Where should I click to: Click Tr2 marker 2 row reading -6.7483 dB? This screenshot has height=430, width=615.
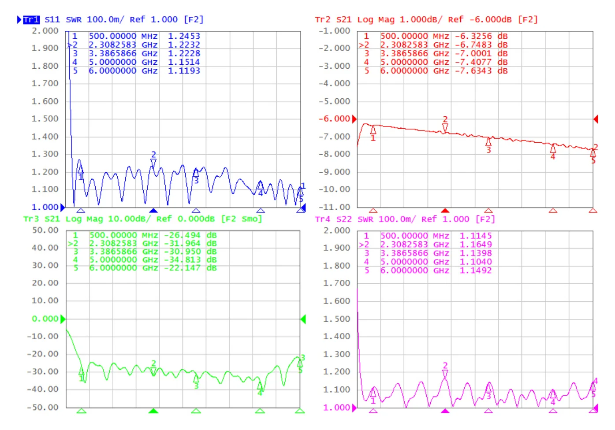[x=433, y=45]
